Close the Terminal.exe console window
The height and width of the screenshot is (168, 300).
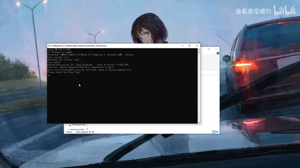pos(196,46)
